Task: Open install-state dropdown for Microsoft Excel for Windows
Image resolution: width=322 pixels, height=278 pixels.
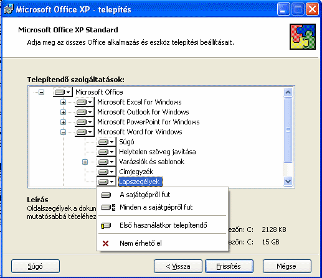Action: pos(84,102)
